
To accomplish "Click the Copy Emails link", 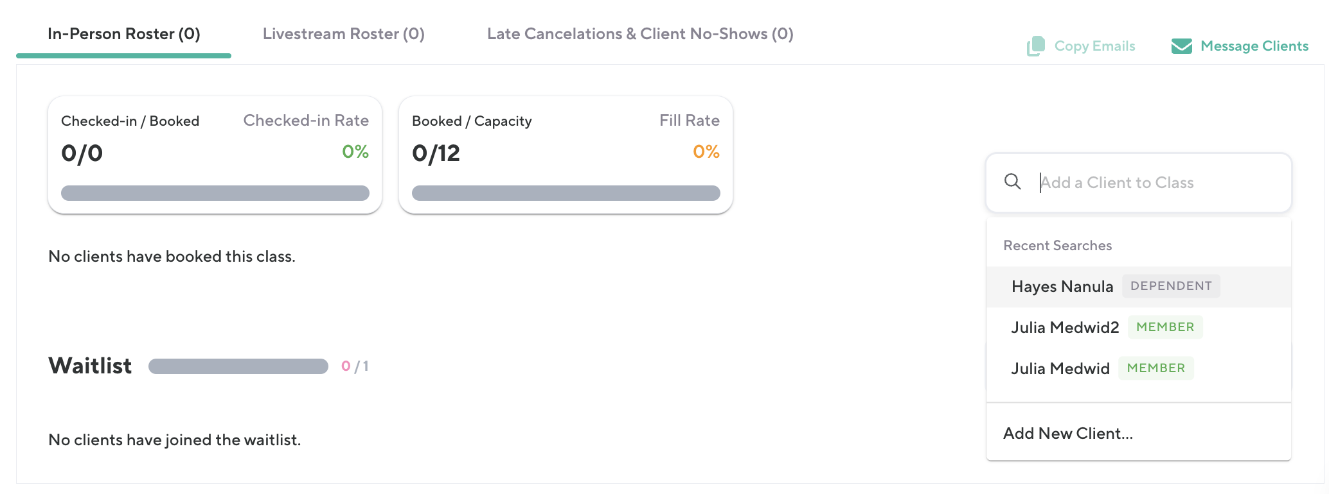I will point(1094,46).
